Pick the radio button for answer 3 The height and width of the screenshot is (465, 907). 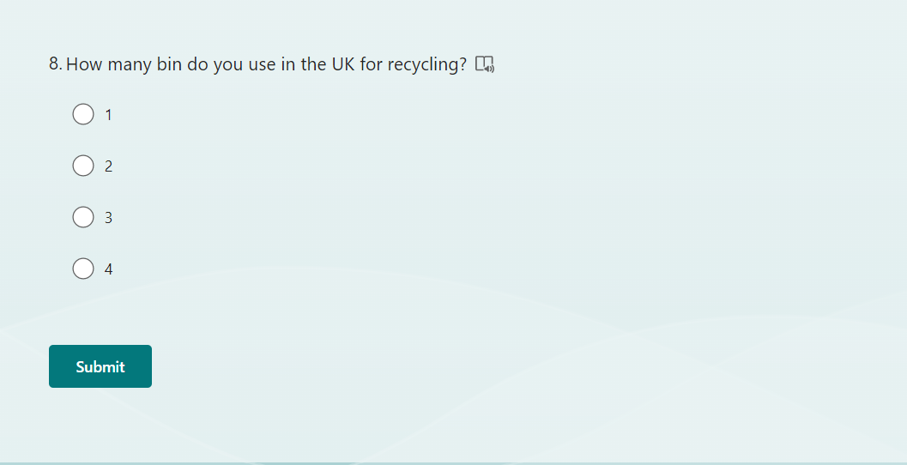[83, 217]
